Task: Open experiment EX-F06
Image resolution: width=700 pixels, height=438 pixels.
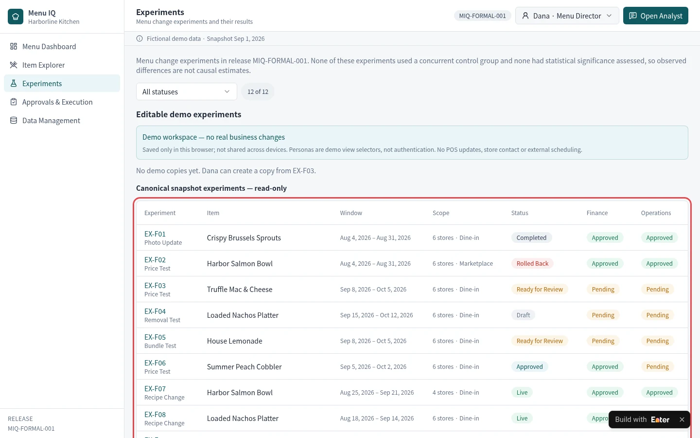Action: pyautogui.click(x=155, y=363)
